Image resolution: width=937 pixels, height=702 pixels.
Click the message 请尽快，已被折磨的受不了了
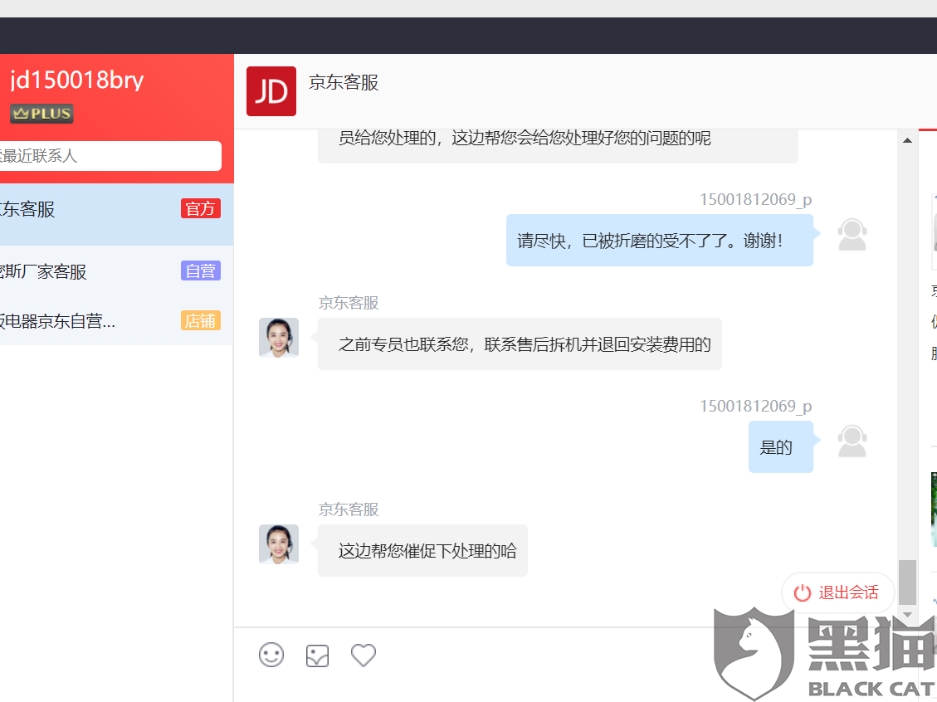[x=660, y=240]
